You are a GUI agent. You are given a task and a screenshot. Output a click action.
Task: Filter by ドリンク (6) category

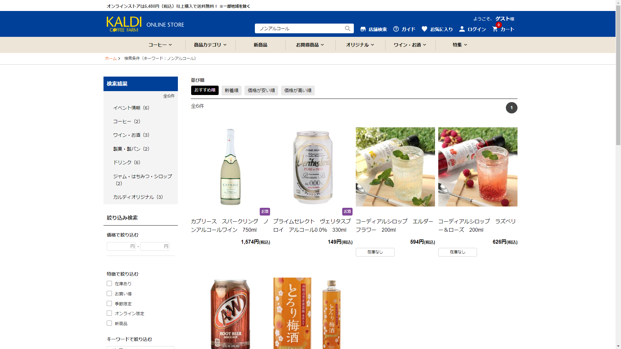pos(127,163)
